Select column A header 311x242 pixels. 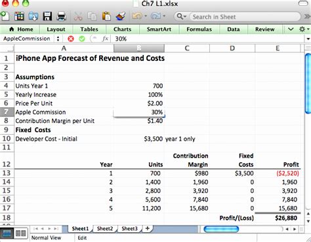click(64, 48)
